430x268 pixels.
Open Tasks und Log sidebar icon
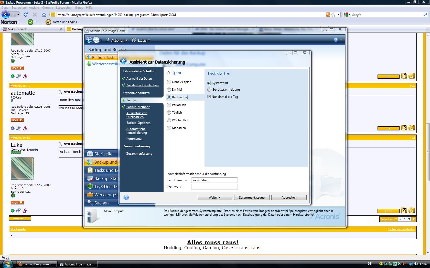[90, 170]
